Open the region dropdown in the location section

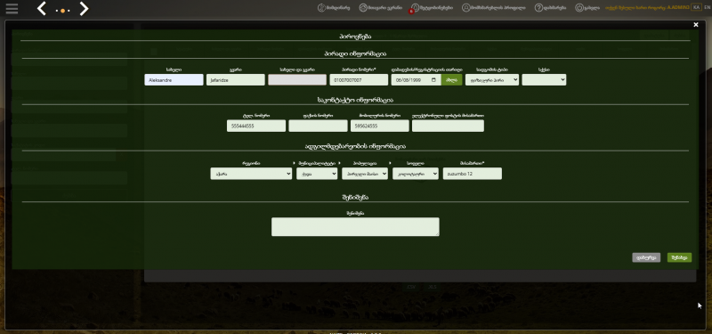pyautogui.click(x=251, y=174)
